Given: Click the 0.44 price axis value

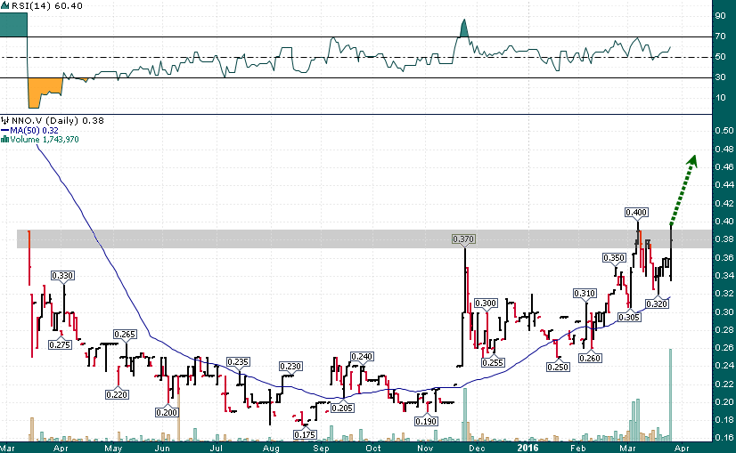Looking at the screenshot, I should click(x=725, y=185).
